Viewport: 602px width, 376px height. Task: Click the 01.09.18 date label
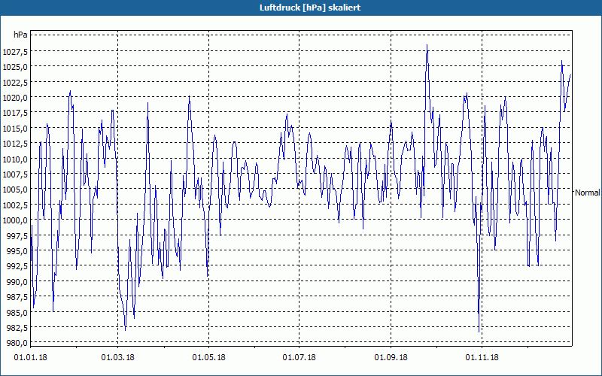[391, 358]
